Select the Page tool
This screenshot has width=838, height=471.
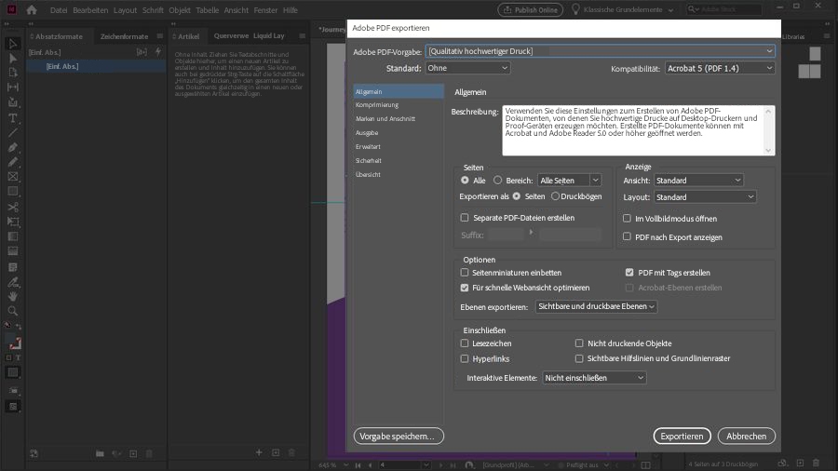click(13, 73)
